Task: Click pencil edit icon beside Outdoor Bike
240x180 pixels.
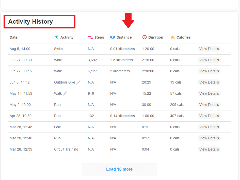Action: 78,82
